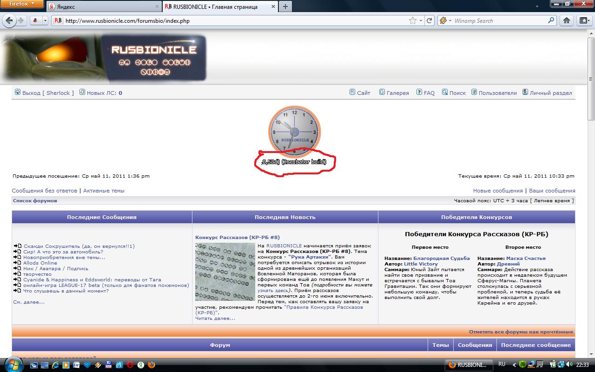Close the RUSBIONICLE tab
Viewport: 595px width, 372px height.
tap(272, 7)
